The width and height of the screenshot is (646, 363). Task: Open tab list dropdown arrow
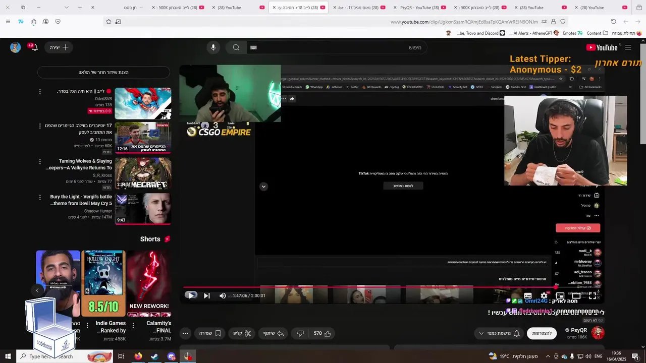point(66,8)
